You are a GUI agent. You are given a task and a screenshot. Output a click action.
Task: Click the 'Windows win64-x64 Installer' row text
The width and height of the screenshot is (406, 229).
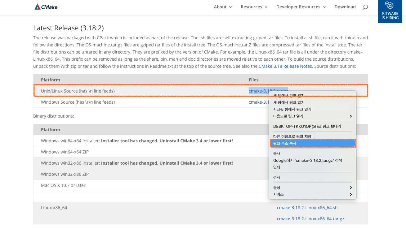pyautogui.click(x=137, y=141)
